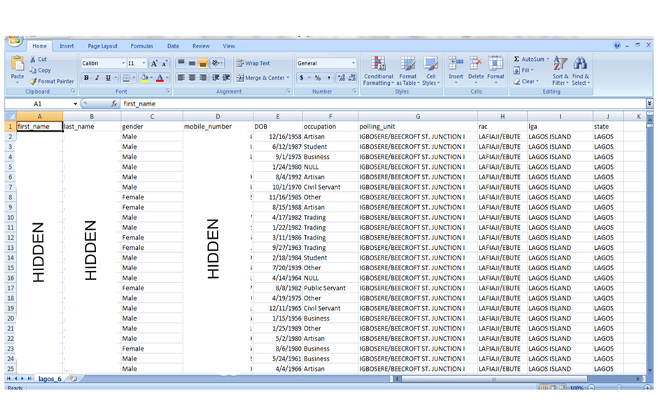Click the Merge & Center button
This screenshot has width=658, height=420.
(x=261, y=78)
